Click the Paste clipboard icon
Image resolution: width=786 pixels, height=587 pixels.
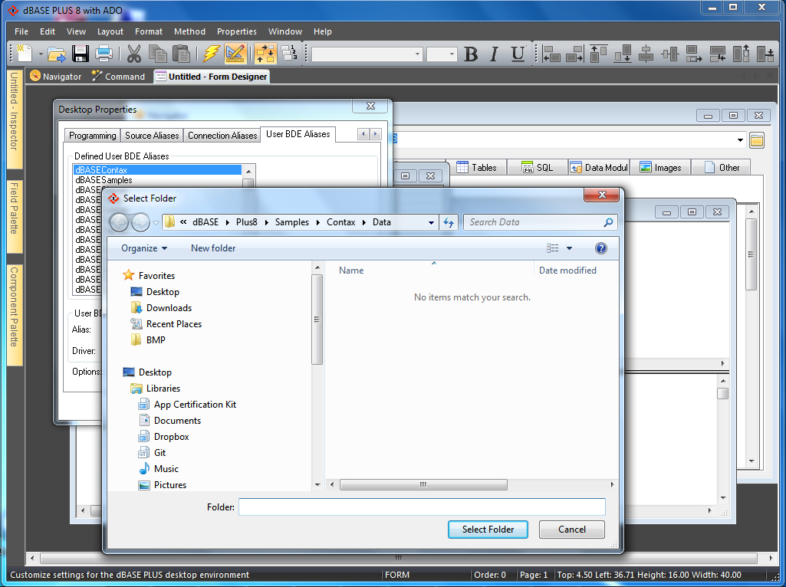[x=181, y=54]
